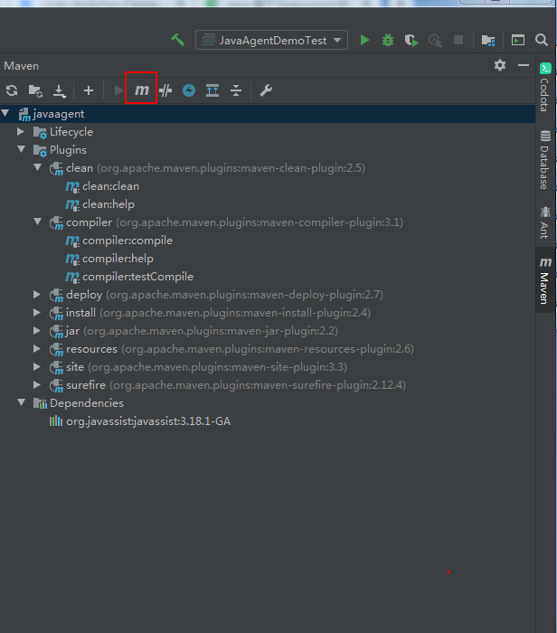
Task: Click the Maven side tab
Action: pyautogui.click(x=545, y=280)
